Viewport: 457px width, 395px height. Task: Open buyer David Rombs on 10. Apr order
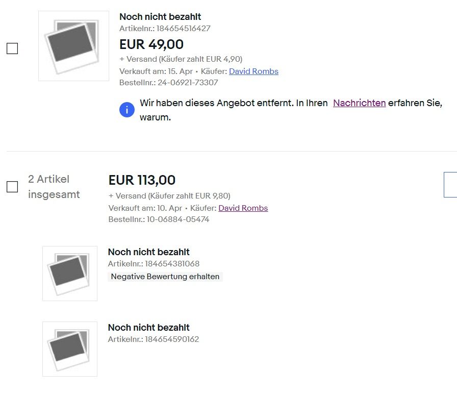[243, 208]
